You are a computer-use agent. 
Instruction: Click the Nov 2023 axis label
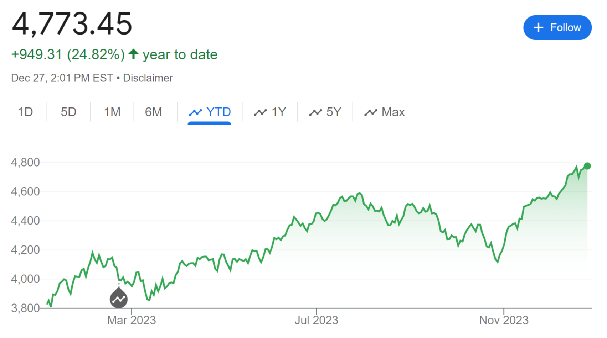click(504, 320)
